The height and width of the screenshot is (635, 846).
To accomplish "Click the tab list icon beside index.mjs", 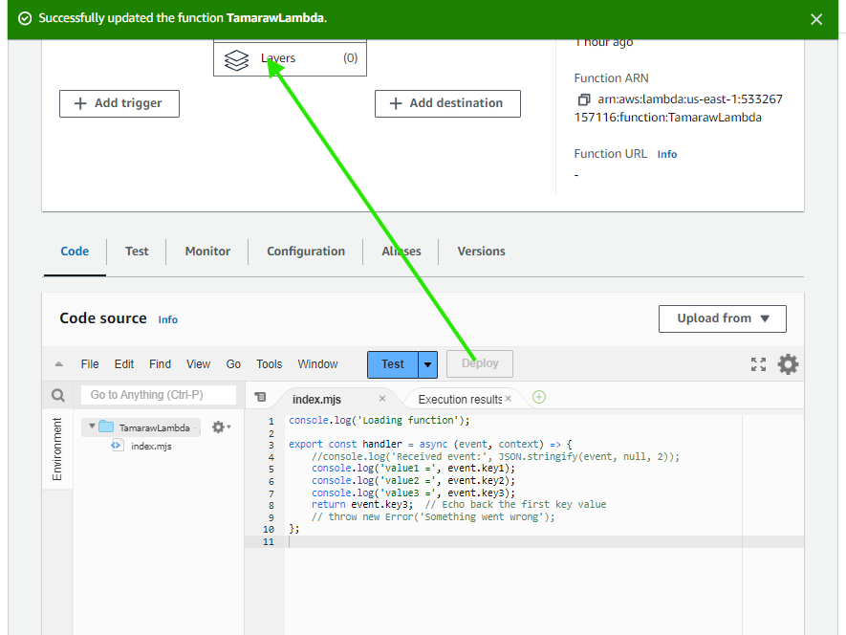I will [260, 398].
